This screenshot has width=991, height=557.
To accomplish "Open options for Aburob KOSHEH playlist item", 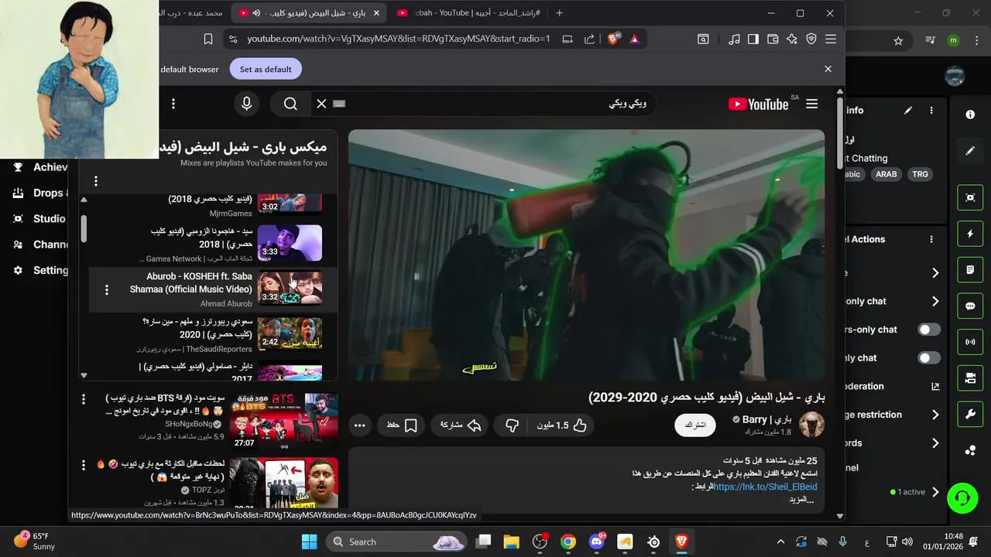I will click(107, 289).
